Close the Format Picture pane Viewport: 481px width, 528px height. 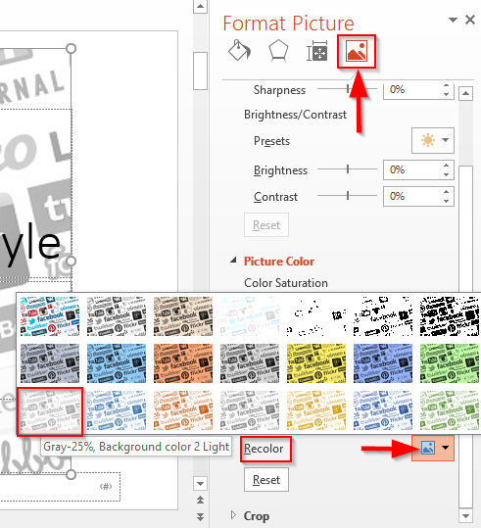[470, 20]
